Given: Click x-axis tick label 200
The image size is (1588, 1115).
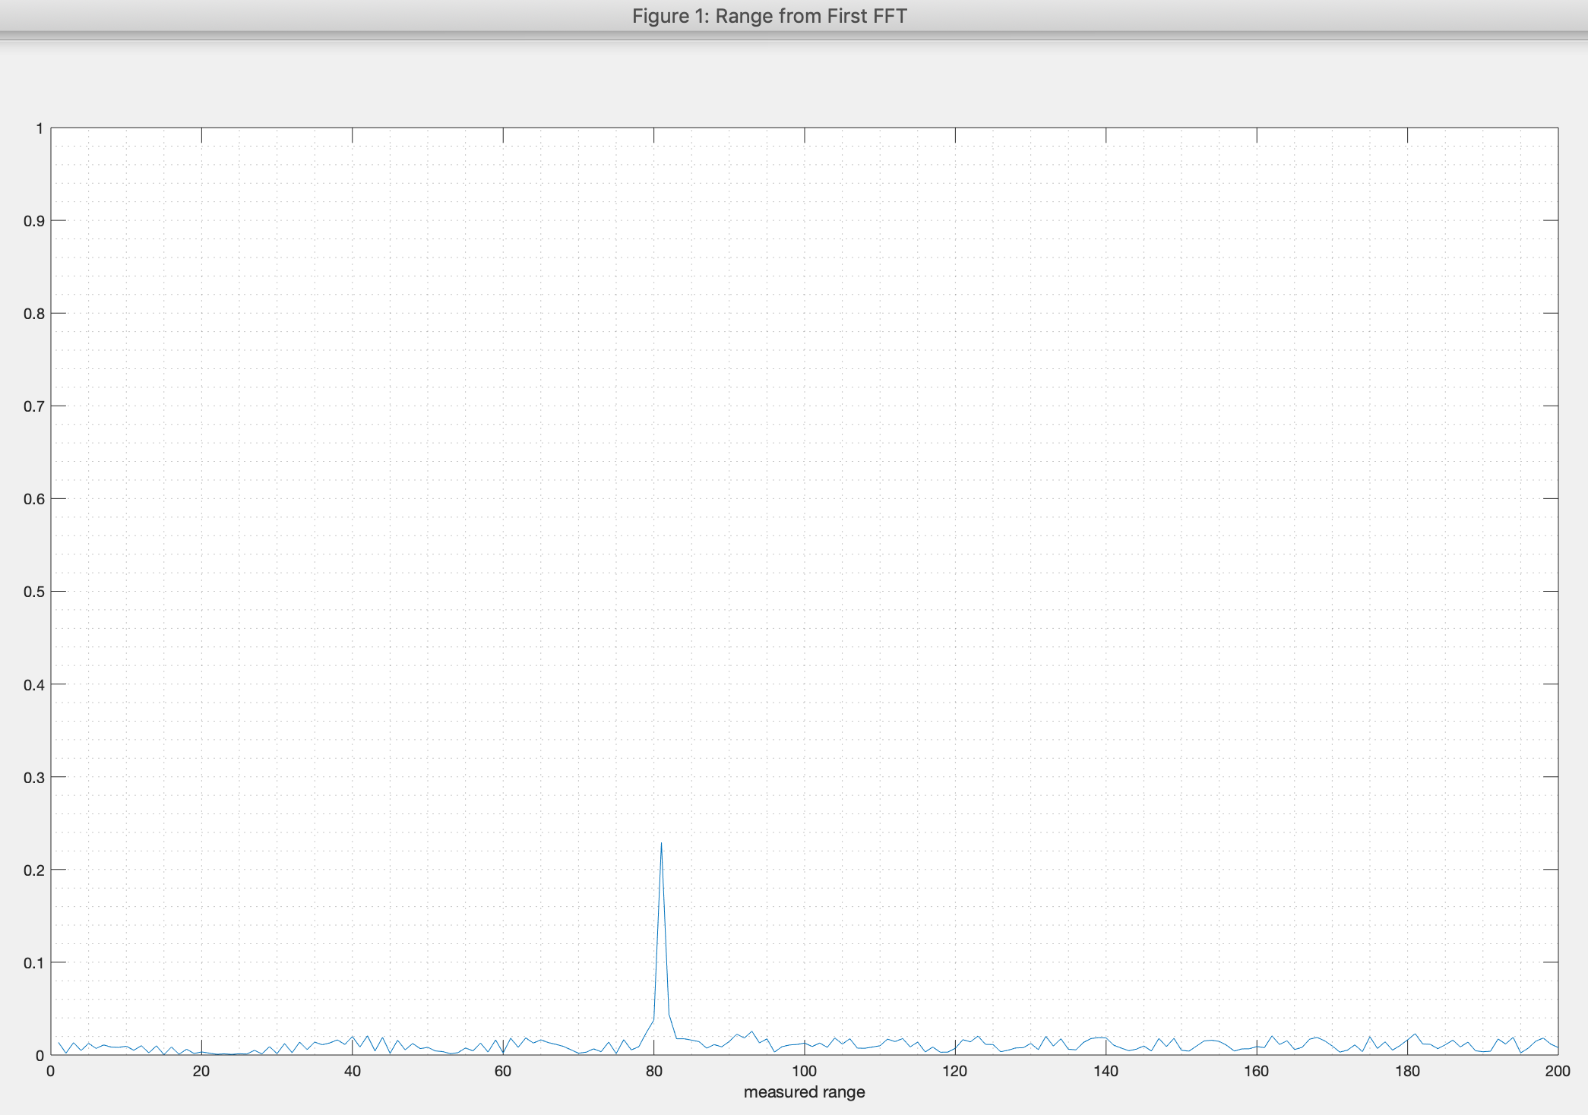Looking at the screenshot, I should pos(1557,1071).
